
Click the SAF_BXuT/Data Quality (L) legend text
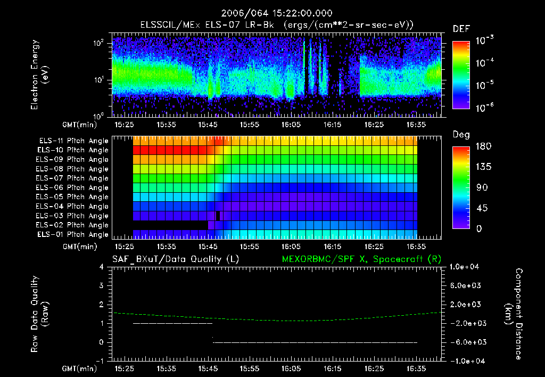tap(176, 259)
